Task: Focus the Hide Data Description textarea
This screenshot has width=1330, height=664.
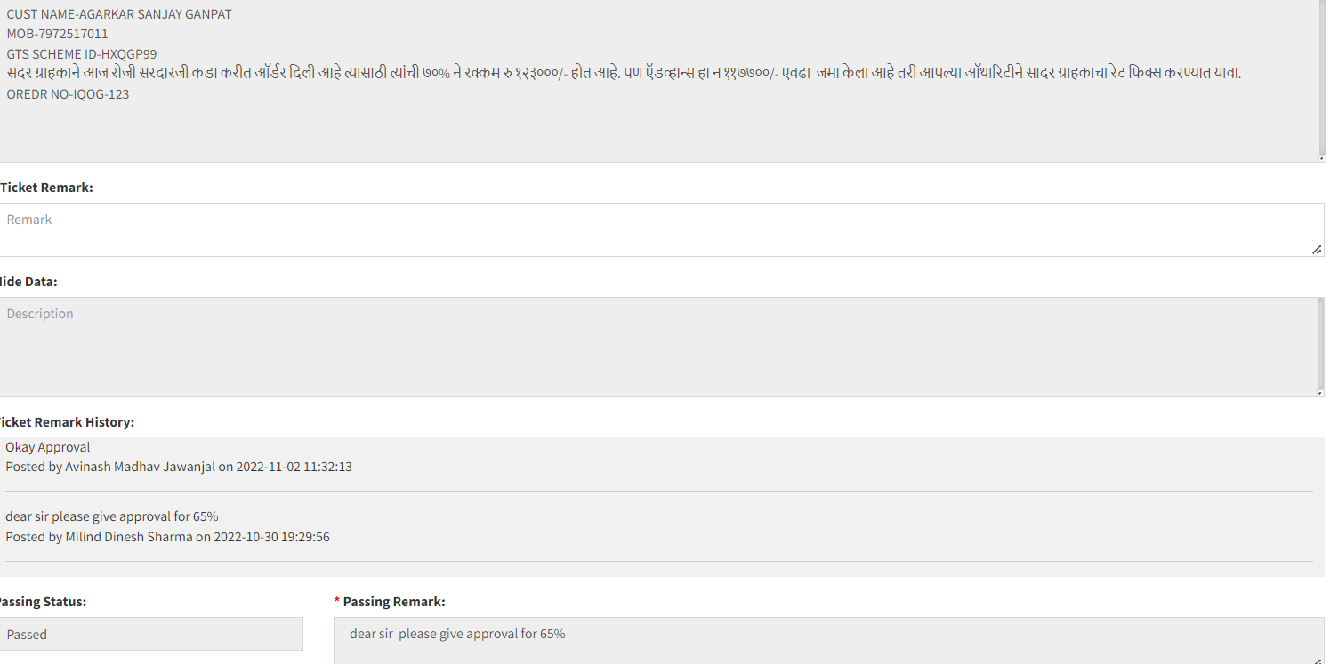Action: 657,347
